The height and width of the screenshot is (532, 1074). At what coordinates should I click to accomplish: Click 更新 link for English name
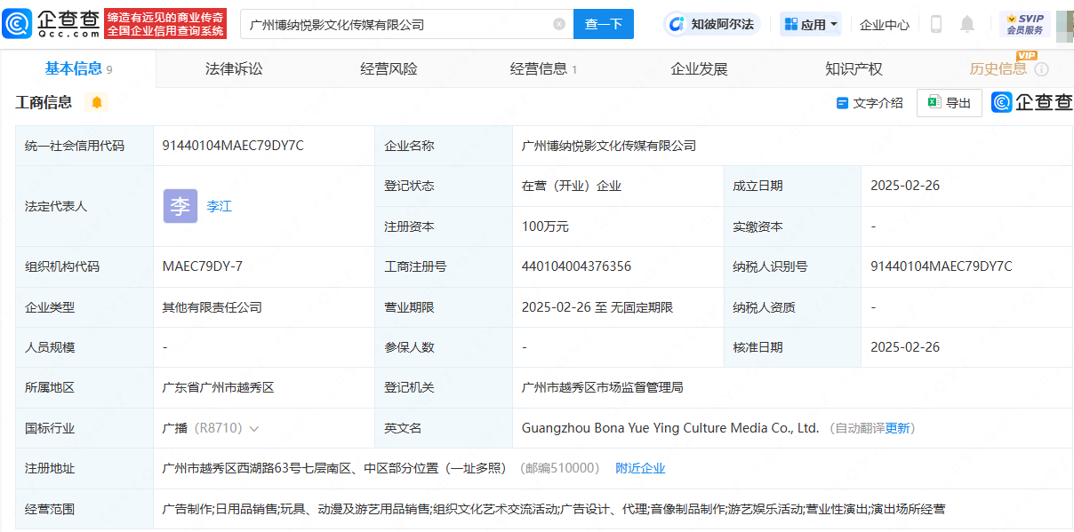(897, 428)
